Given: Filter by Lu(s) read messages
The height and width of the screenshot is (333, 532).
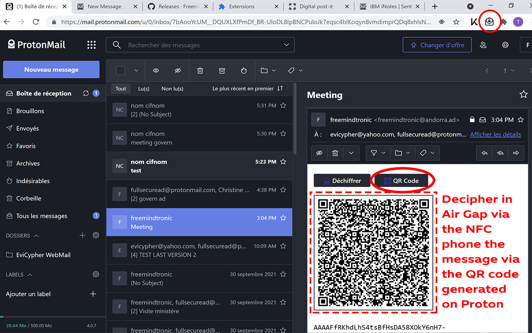Looking at the screenshot, I should point(144,89).
